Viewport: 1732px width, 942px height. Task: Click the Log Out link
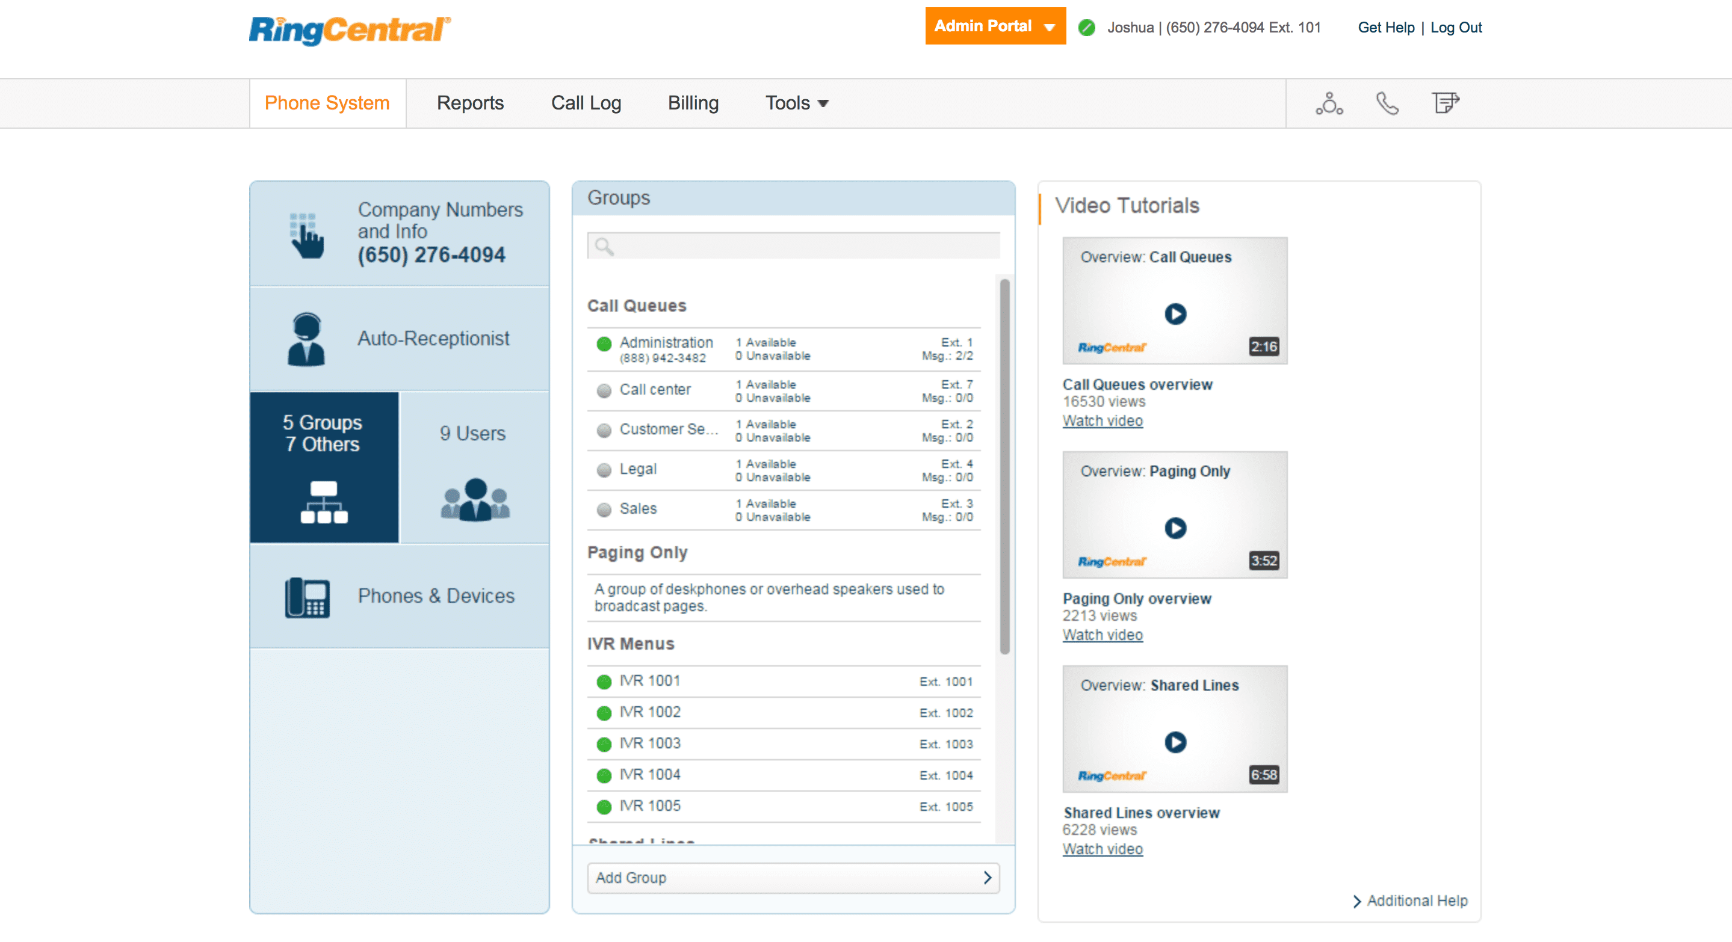1456,28
